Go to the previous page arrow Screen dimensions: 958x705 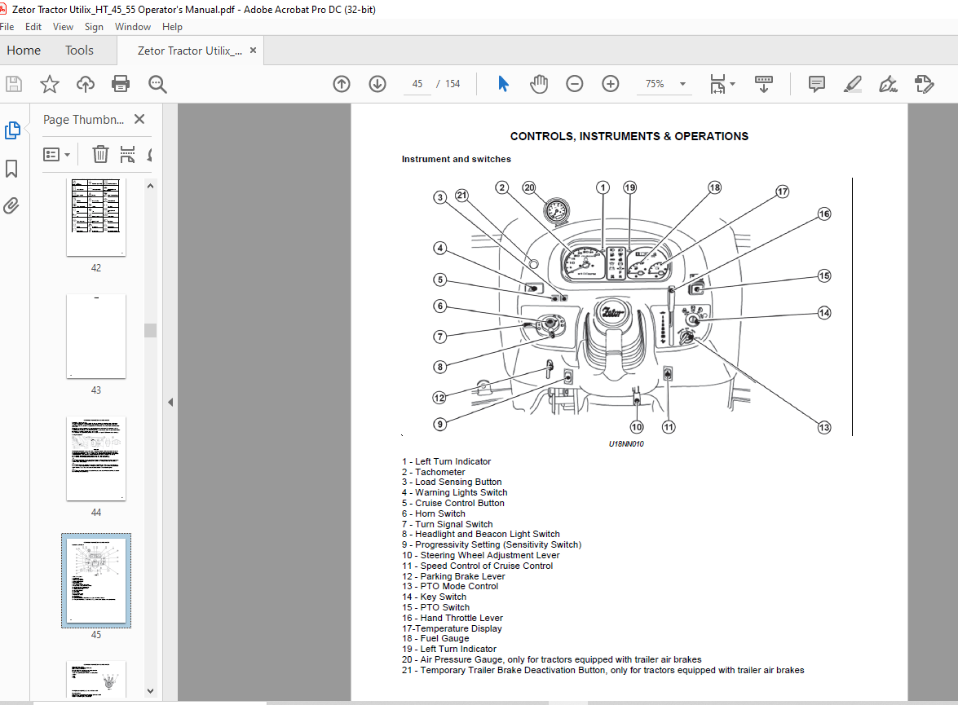click(x=342, y=84)
